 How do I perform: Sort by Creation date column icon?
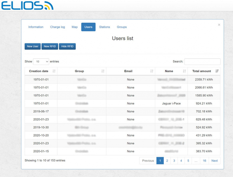[54, 71]
